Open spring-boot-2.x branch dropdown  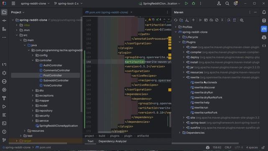(x=68, y=3)
